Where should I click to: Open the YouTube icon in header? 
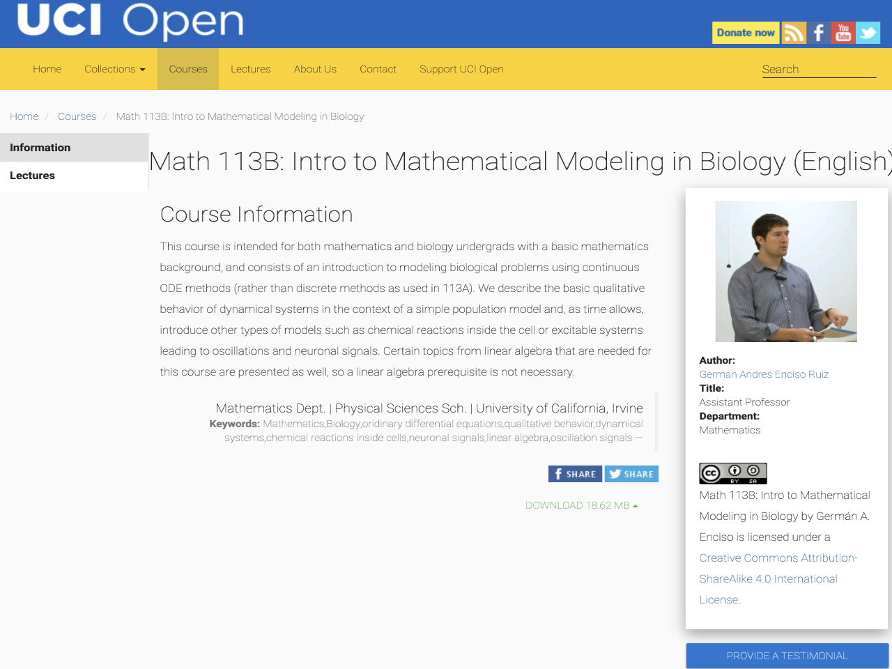point(843,33)
